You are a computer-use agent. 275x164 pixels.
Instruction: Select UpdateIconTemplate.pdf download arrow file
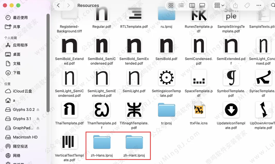point(231,110)
